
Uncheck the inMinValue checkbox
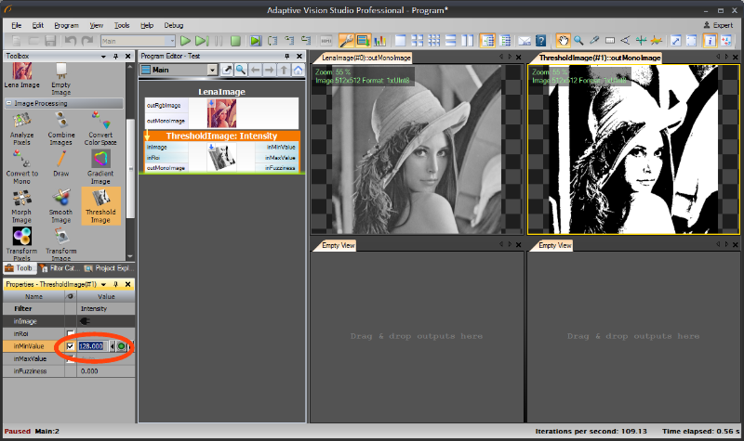tap(70, 346)
